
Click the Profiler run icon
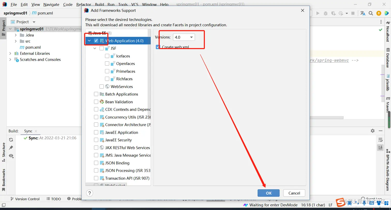click(x=341, y=13)
